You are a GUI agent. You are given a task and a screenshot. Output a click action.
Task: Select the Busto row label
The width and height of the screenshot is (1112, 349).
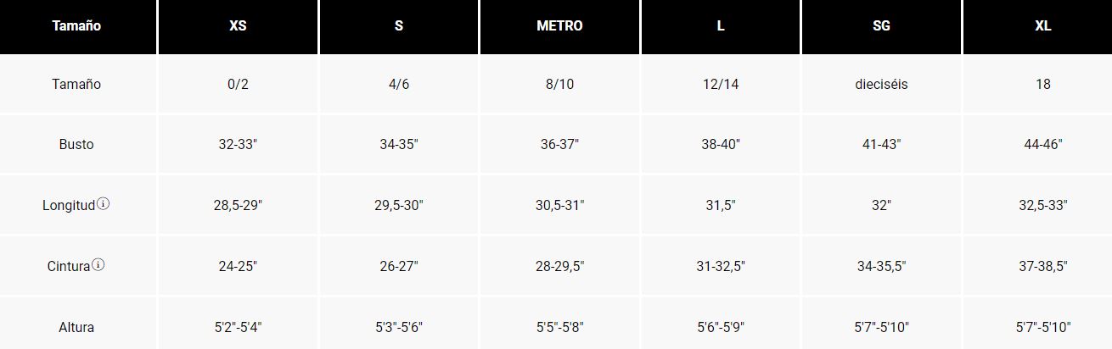(x=76, y=145)
